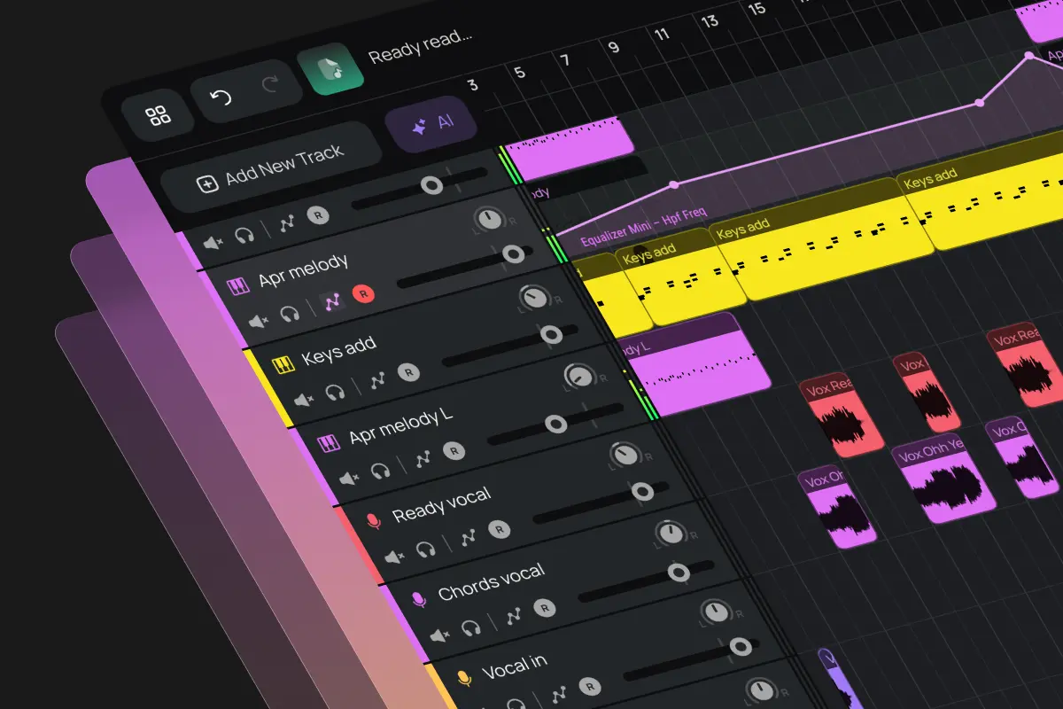
Task: Open the grid dashboard menu icon
Action: (x=159, y=115)
